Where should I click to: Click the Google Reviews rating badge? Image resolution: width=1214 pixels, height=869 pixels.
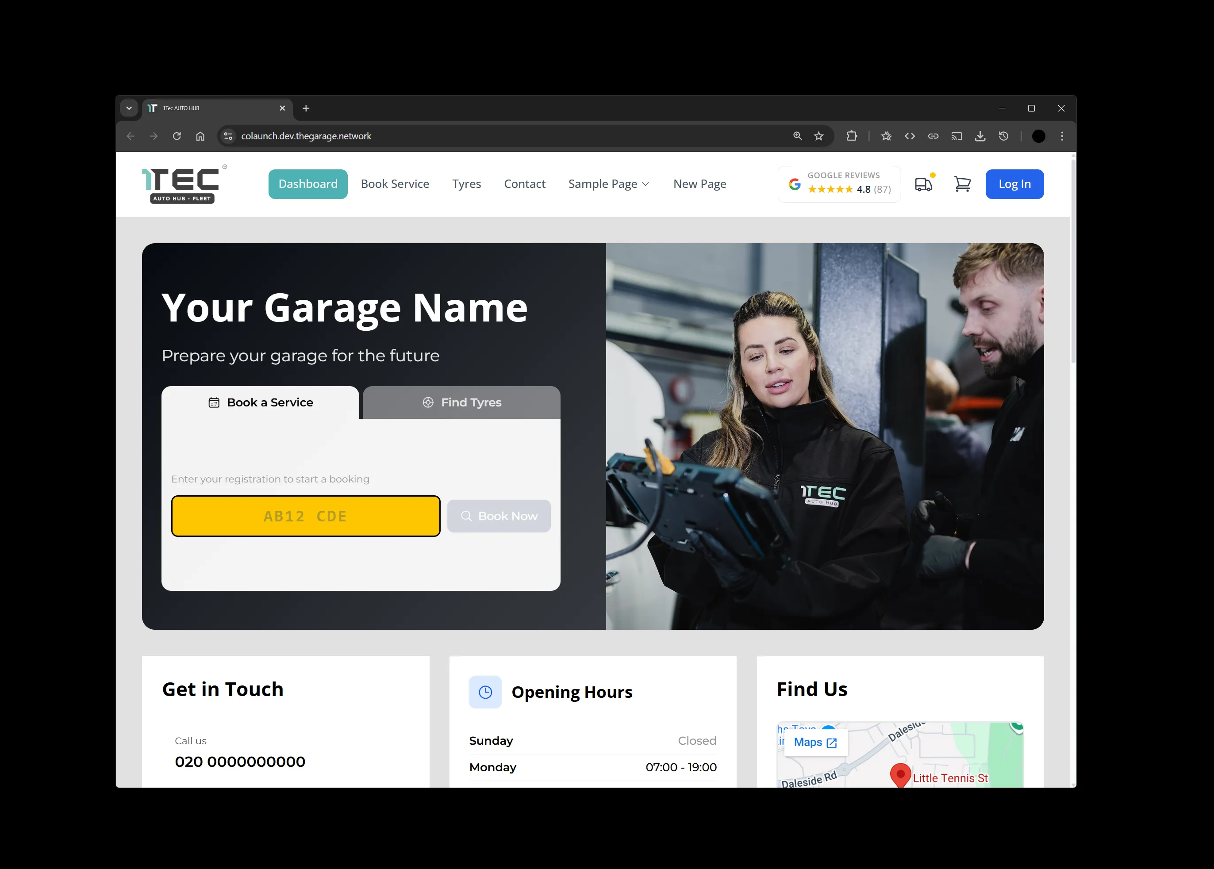click(x=839, y=184)
